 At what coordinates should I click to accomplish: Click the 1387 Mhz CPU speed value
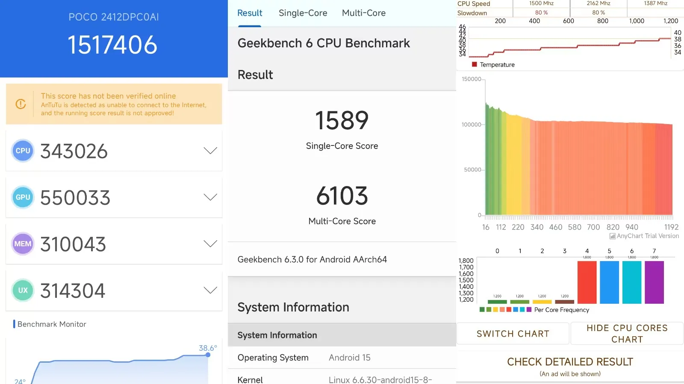656,3
